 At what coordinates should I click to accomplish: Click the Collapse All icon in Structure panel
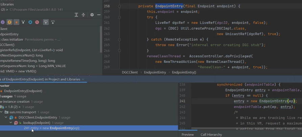(83, 15)
